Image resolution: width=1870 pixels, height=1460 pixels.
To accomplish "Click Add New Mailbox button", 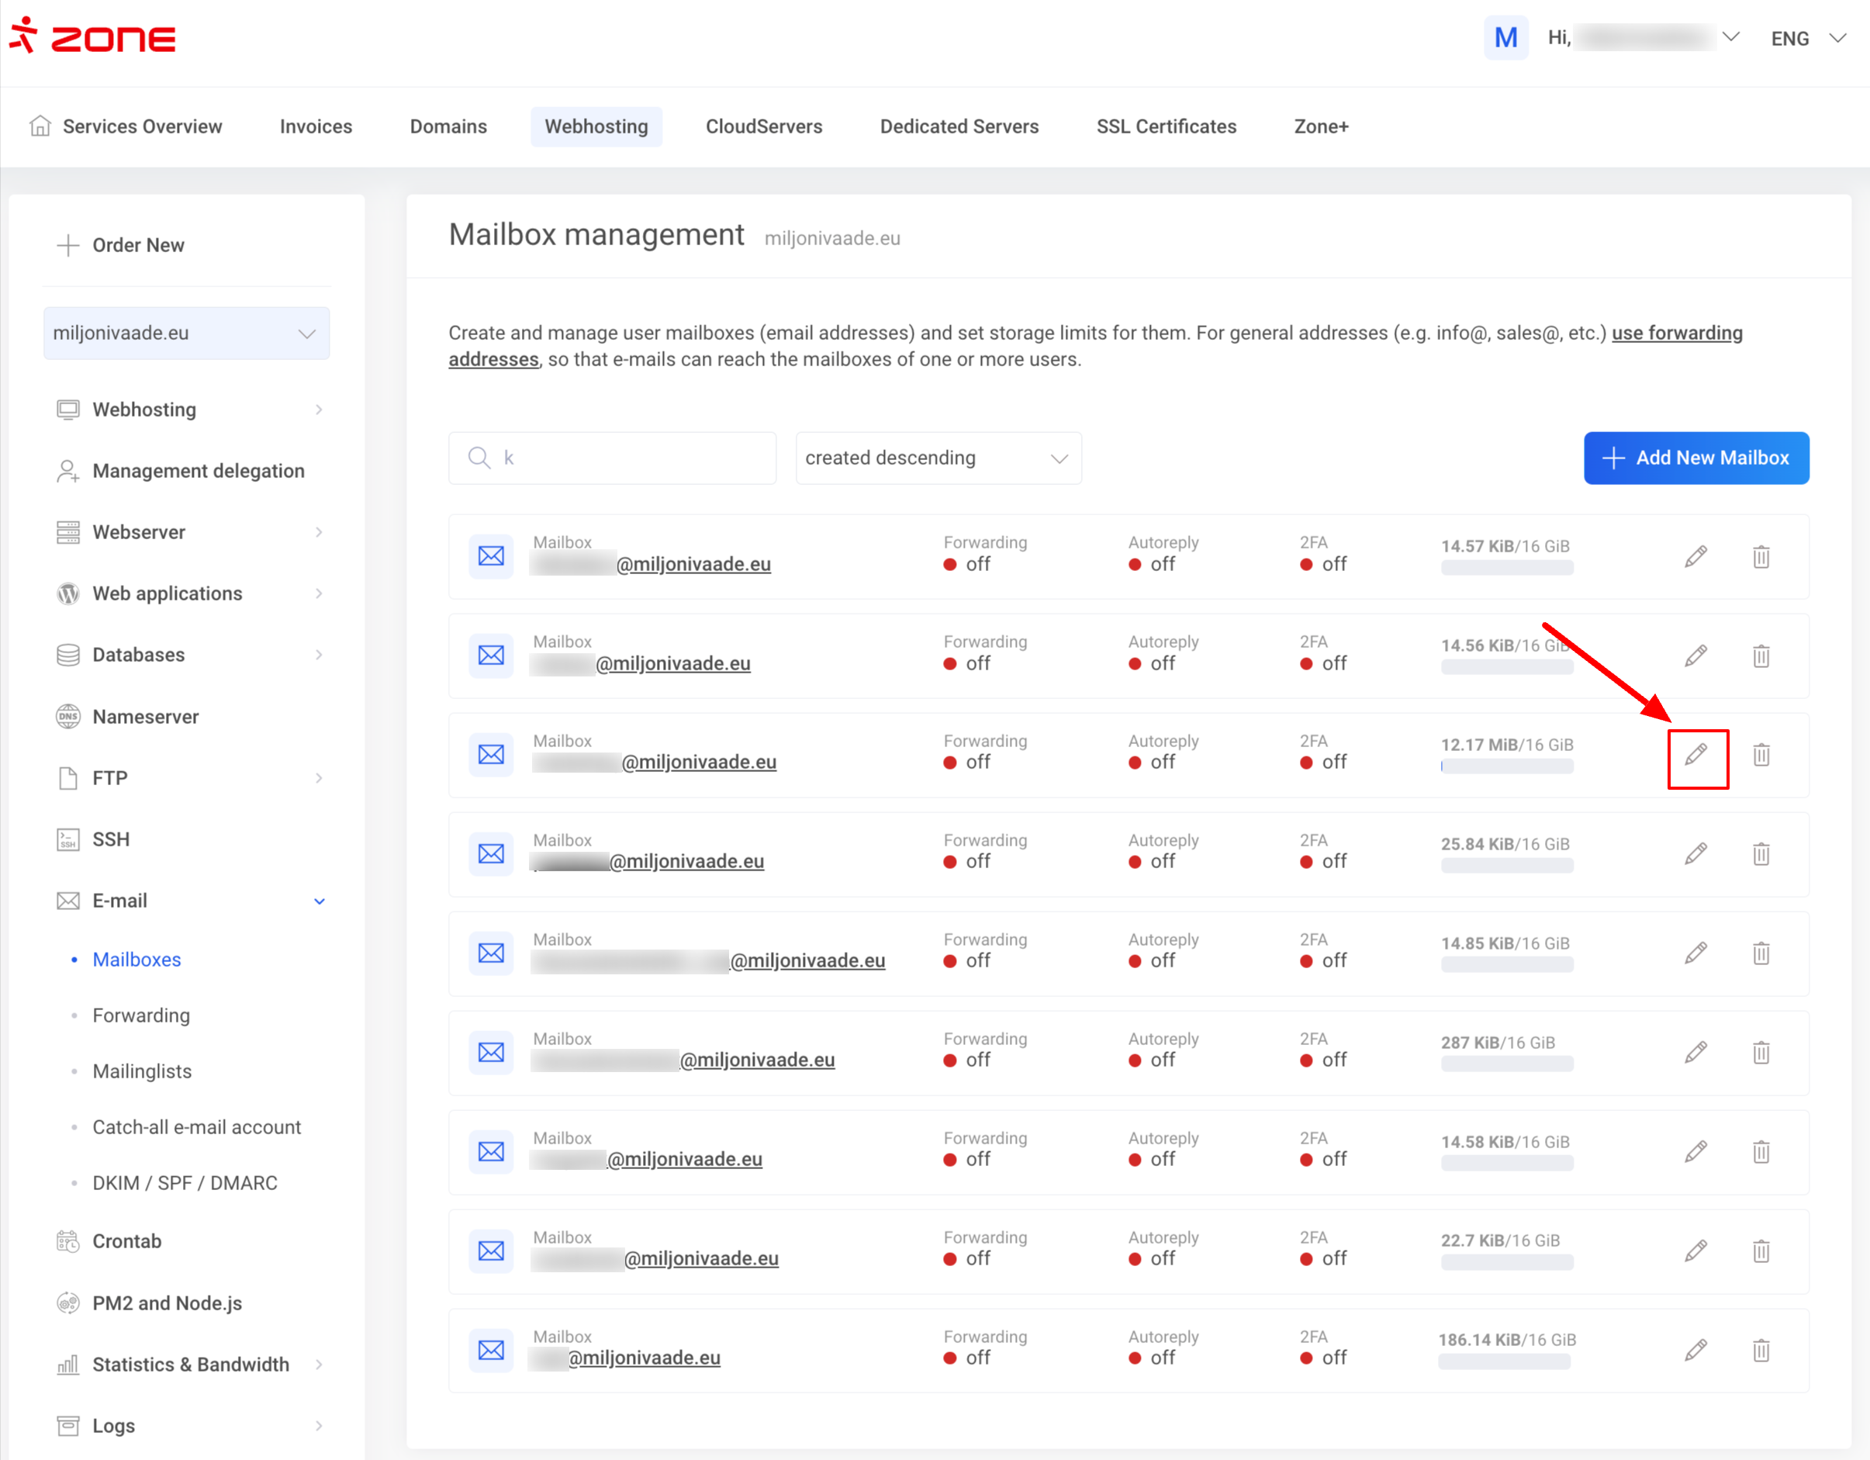I will tap(1695, 458).
